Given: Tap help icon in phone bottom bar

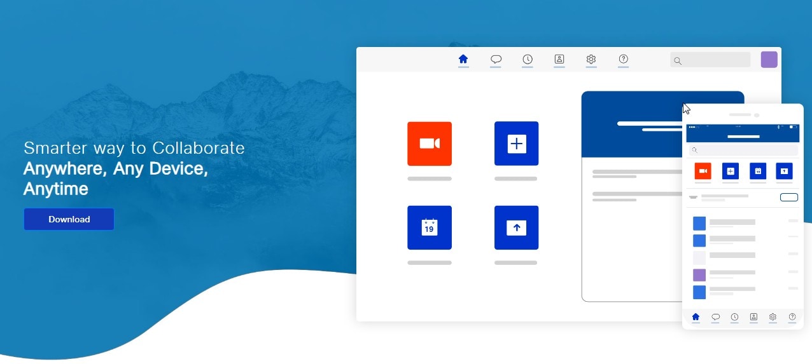Looking at the screenshot, I should [792, 316].
